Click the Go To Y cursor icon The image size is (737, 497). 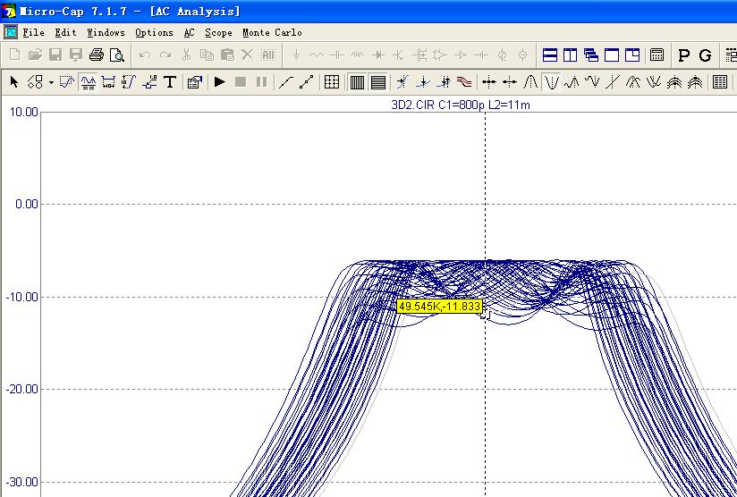point(423,82)
